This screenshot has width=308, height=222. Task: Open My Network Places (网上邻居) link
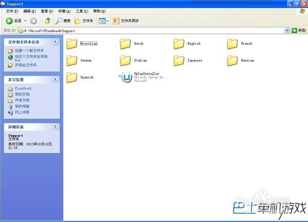point(22,112)
